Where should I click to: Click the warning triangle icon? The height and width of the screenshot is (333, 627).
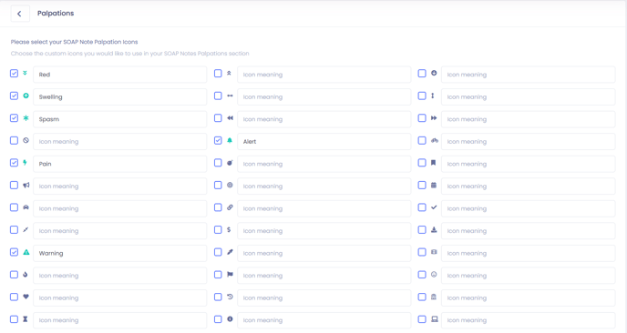[x=26, y=252]
